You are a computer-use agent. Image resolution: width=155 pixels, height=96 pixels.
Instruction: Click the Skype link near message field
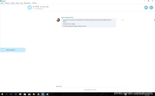[61, 86]
